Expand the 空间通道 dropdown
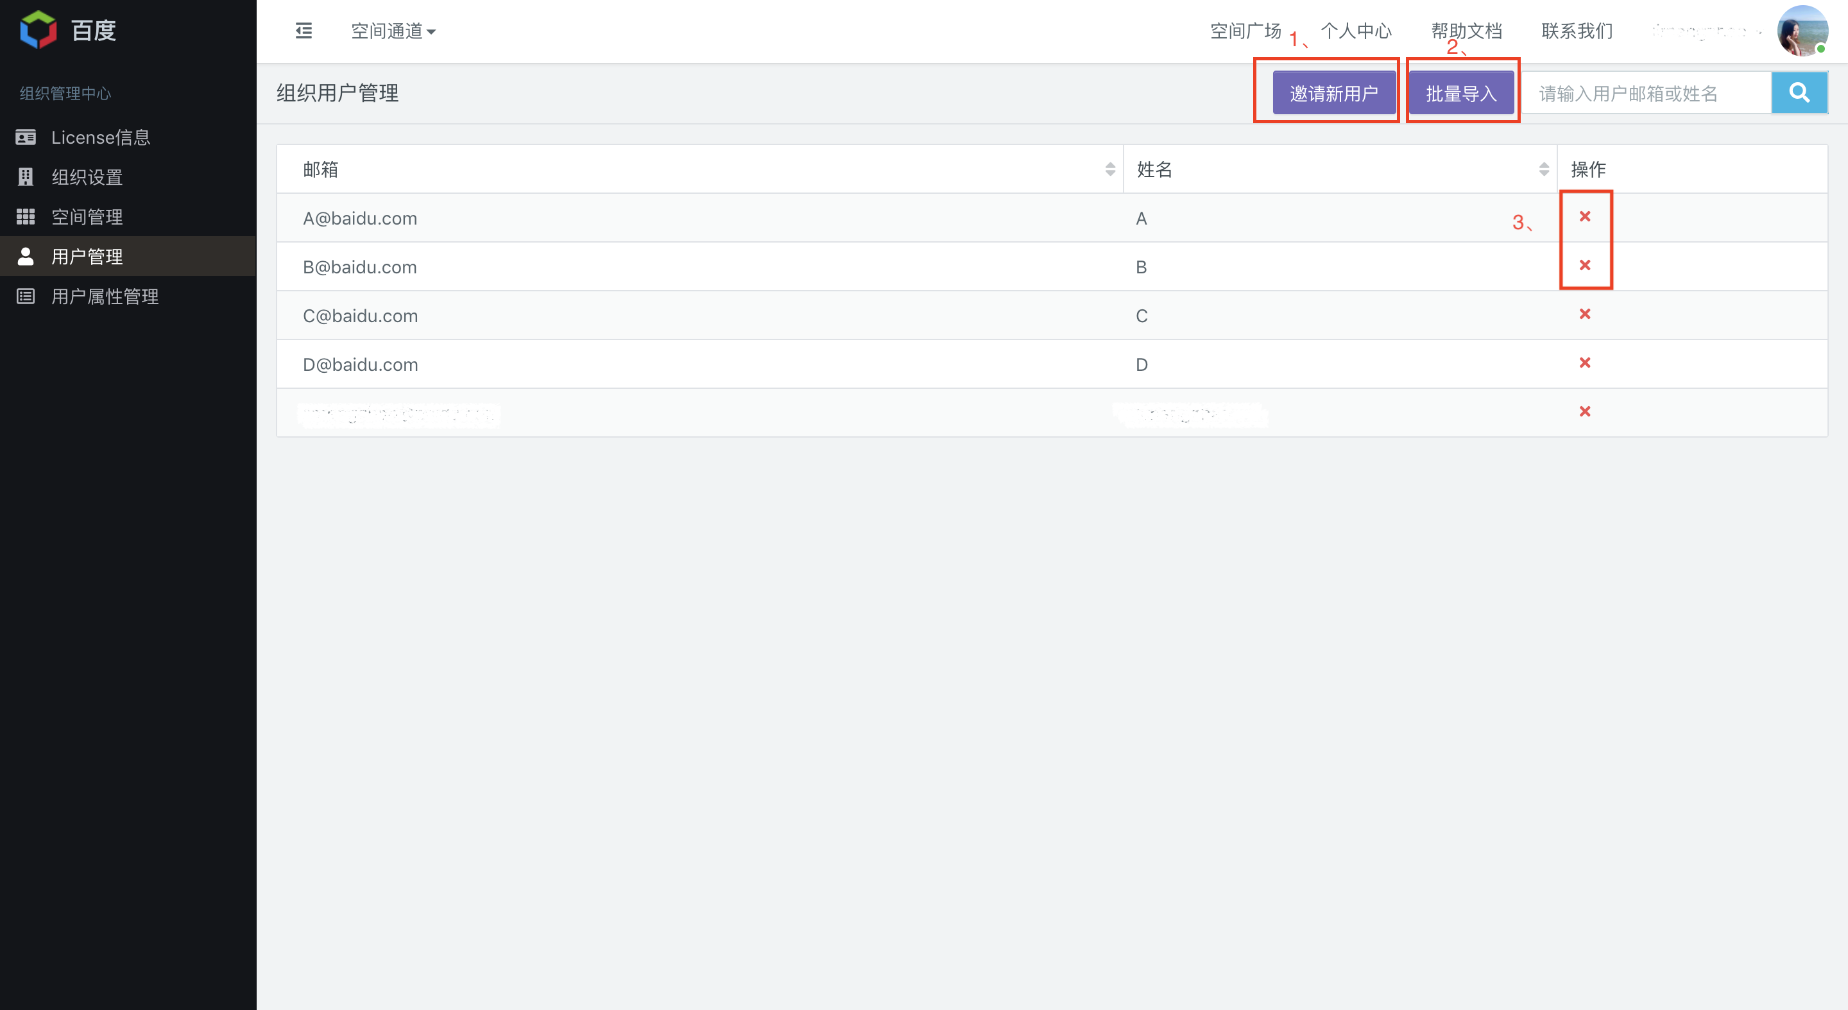Viewport: 1848px width, 1010px height. [x=393, y=31]
